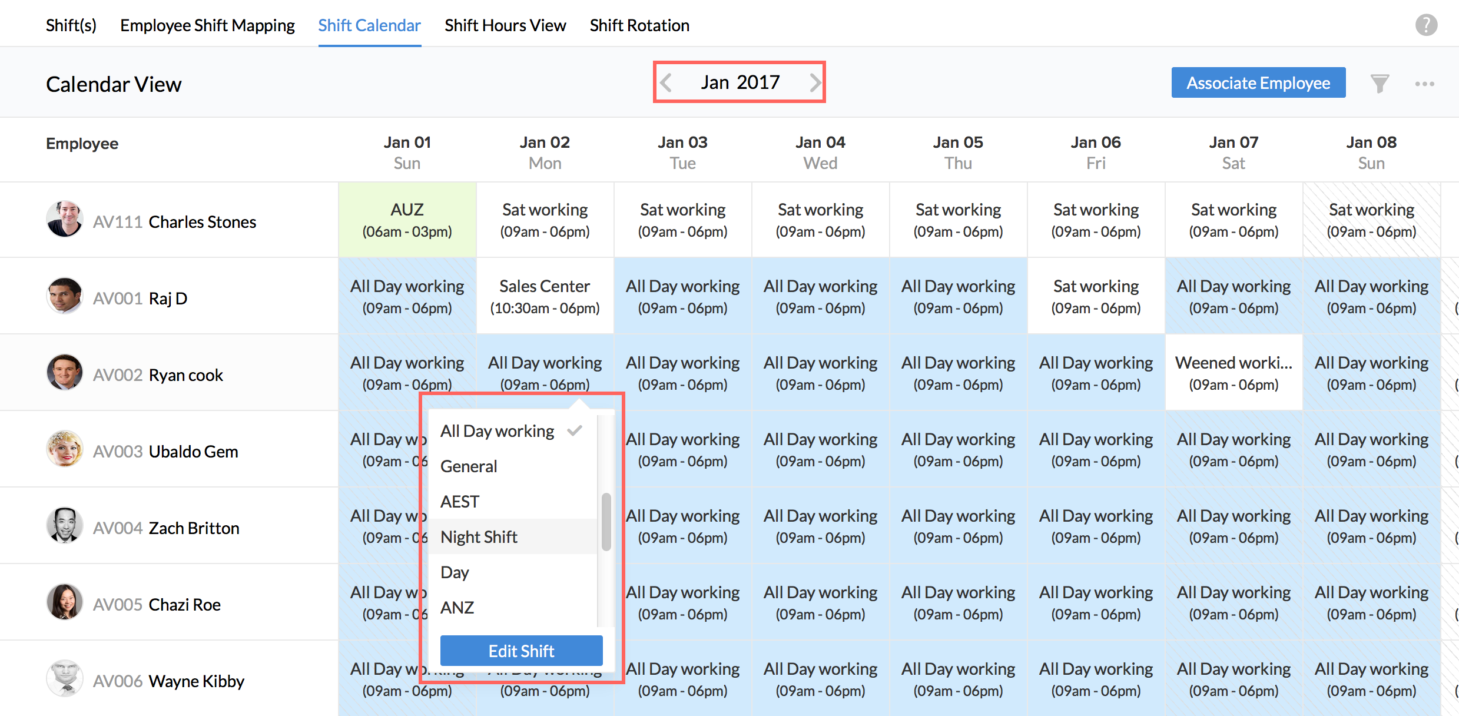The image size is (1459, 716).
Task: Open the Employee Shift Mapping tab
Action: 207,25
